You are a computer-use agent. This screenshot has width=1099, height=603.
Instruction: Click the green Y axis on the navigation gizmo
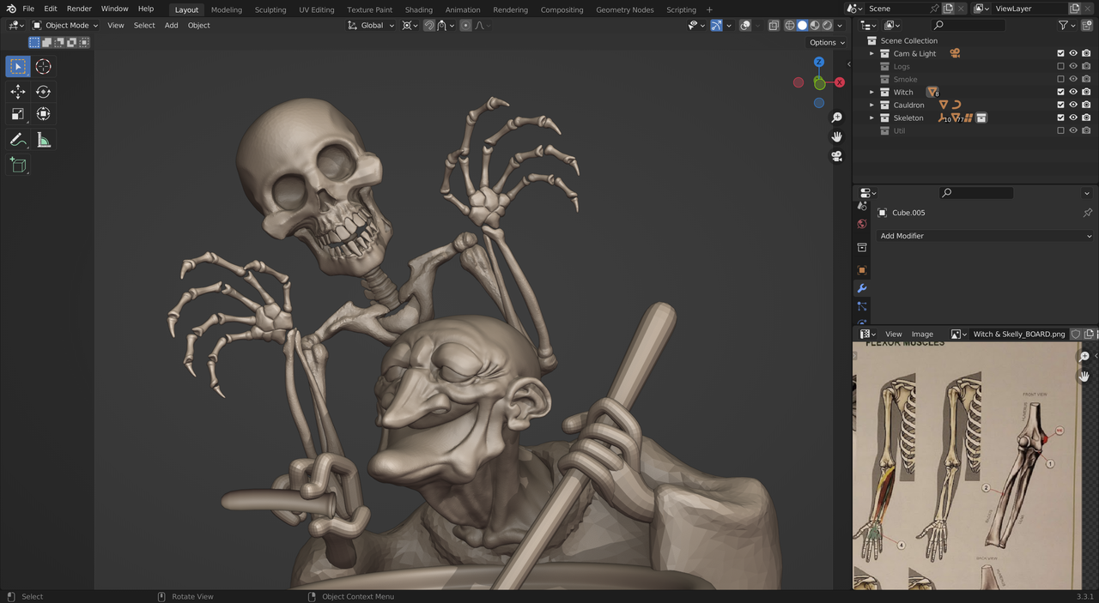pyautogui.click(x=820, y=82)
